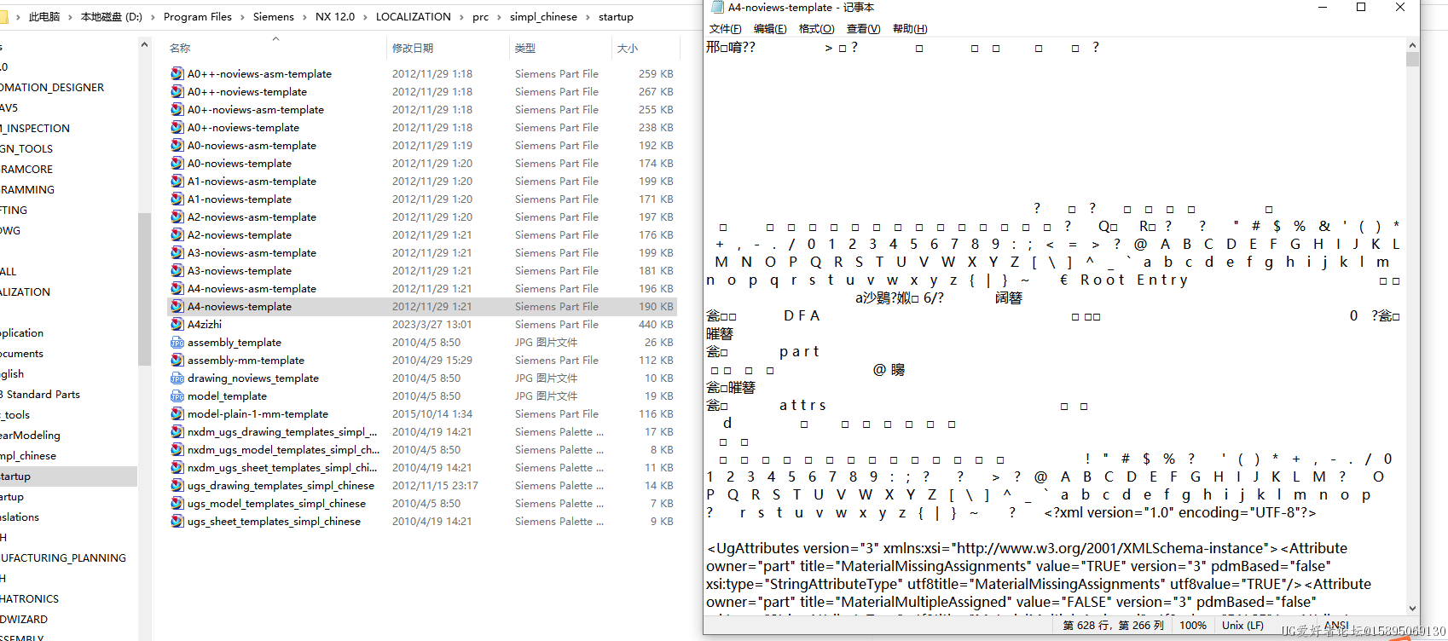
Task: Click the A0++-noviews-asm-template file icon
Action: [177, 73]
